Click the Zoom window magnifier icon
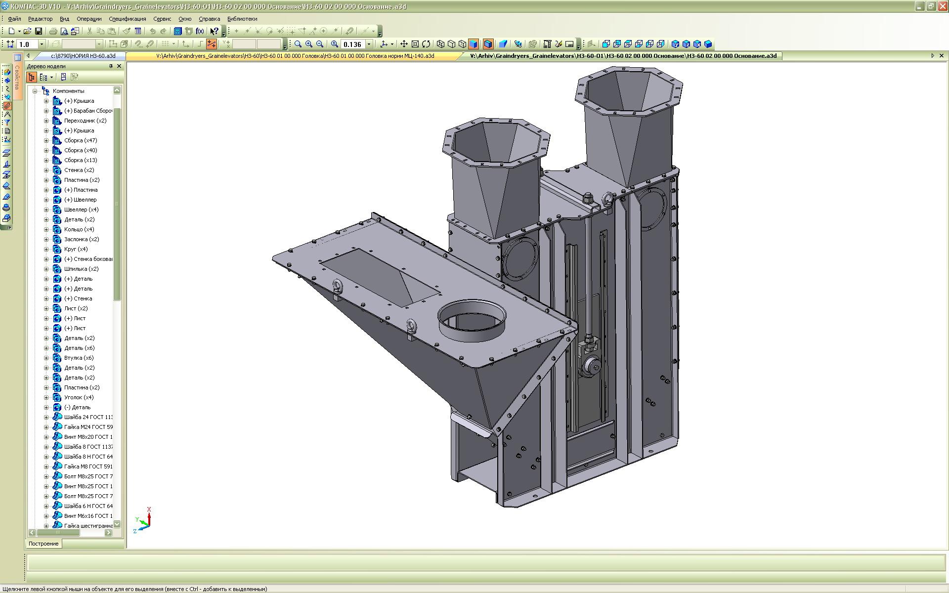The image size is (949, 593). 298,44
